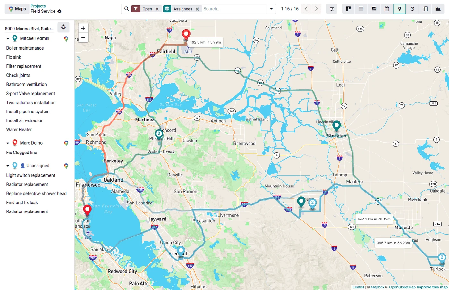The height and width of the screenshot is (290, 449).
Task: Focus the Search input field
Action: [x=234, y=9]
